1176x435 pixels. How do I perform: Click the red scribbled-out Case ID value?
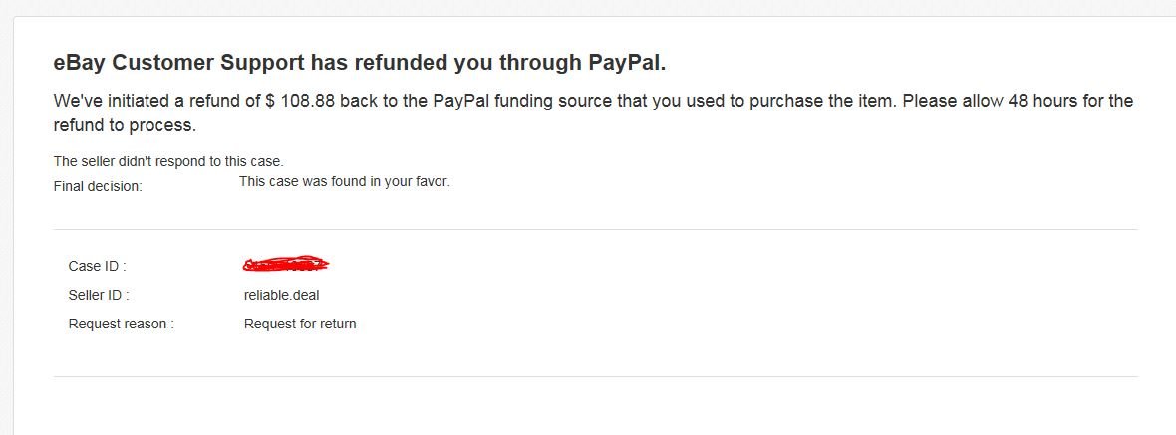pyautogui.click(x=286, y=264)
